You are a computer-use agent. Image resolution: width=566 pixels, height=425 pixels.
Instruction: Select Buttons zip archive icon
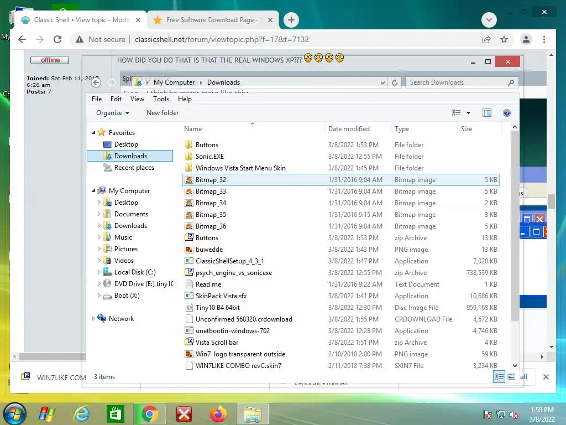coord(188,237)
